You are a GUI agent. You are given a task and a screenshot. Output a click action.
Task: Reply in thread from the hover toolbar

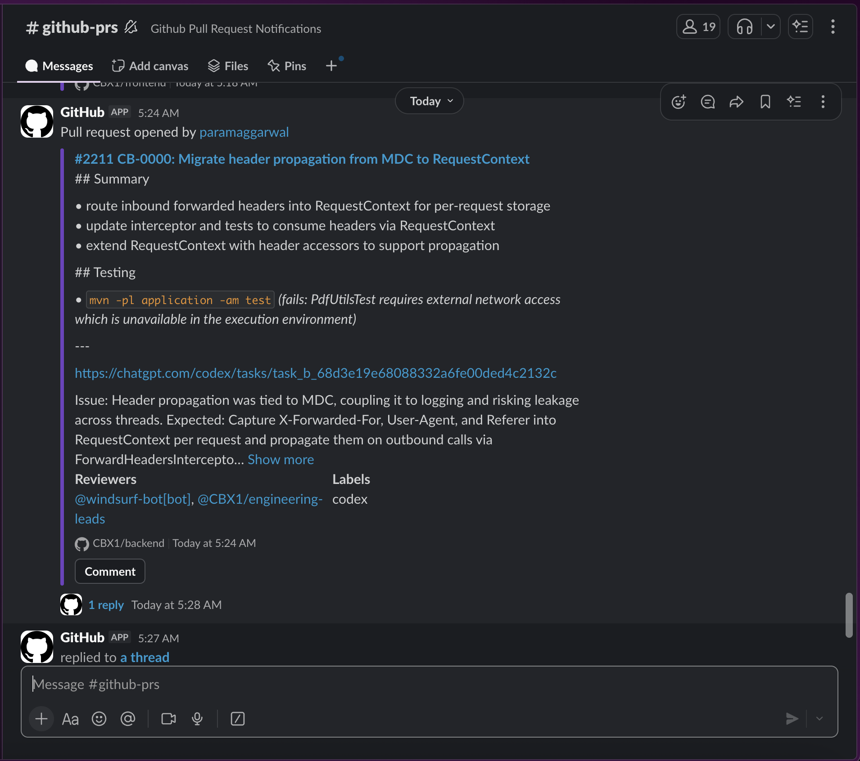(x=708, y=102)
